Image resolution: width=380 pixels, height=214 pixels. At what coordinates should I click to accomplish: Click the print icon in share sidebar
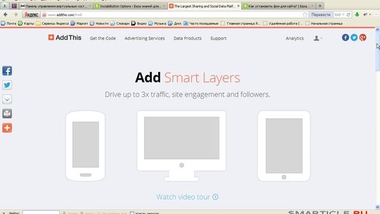tap(7, 114)
